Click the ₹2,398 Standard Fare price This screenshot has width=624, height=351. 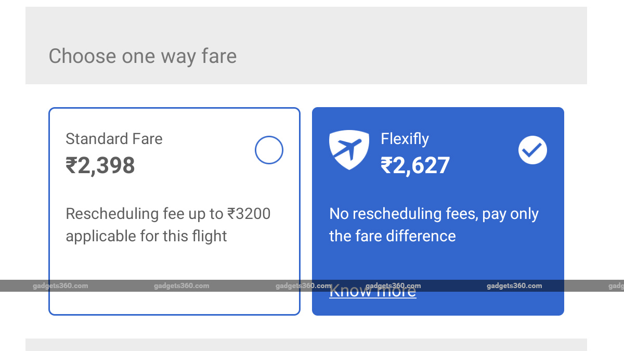tap(100, 165)
